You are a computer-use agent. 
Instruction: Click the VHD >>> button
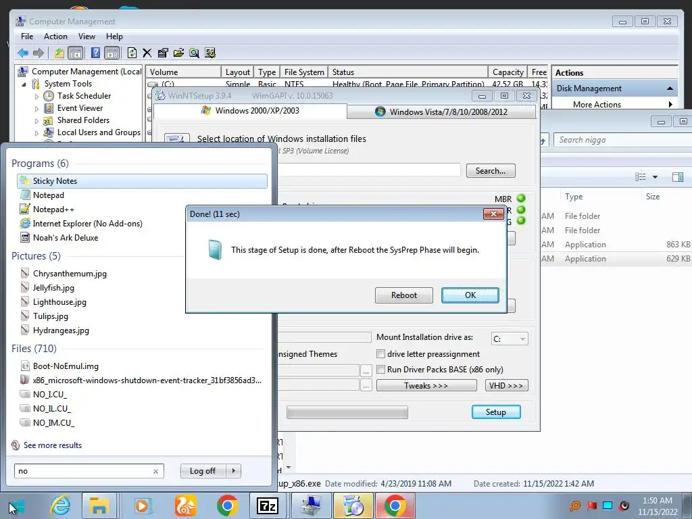click(x=506, y=386)
